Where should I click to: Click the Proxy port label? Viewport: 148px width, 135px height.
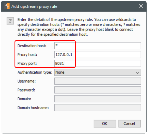[x=27, y=64]
